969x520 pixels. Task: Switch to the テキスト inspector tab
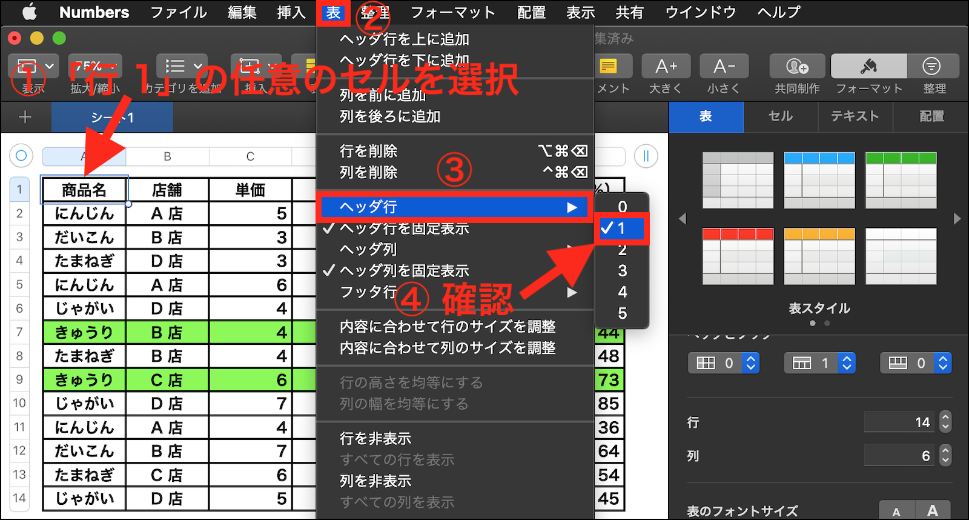855,116
